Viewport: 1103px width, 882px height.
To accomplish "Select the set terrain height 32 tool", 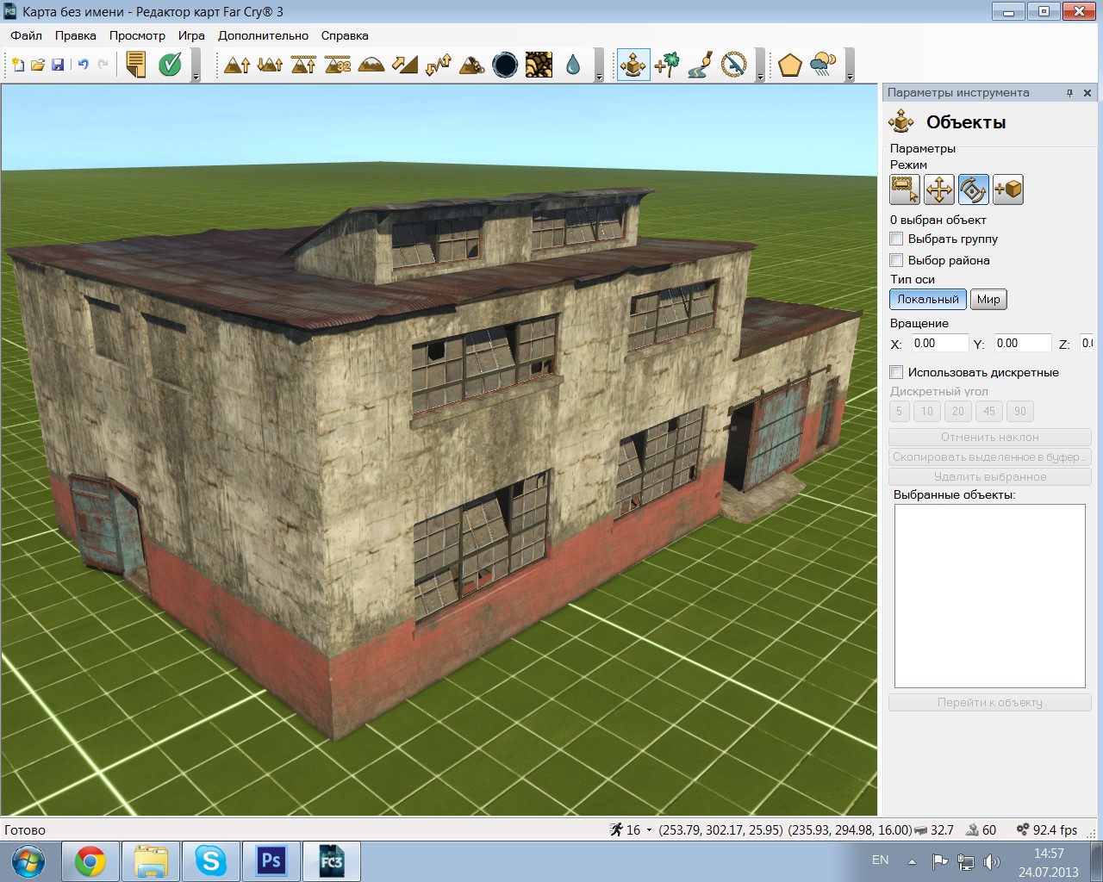I will pyautogui.click(x=337, y=65).
